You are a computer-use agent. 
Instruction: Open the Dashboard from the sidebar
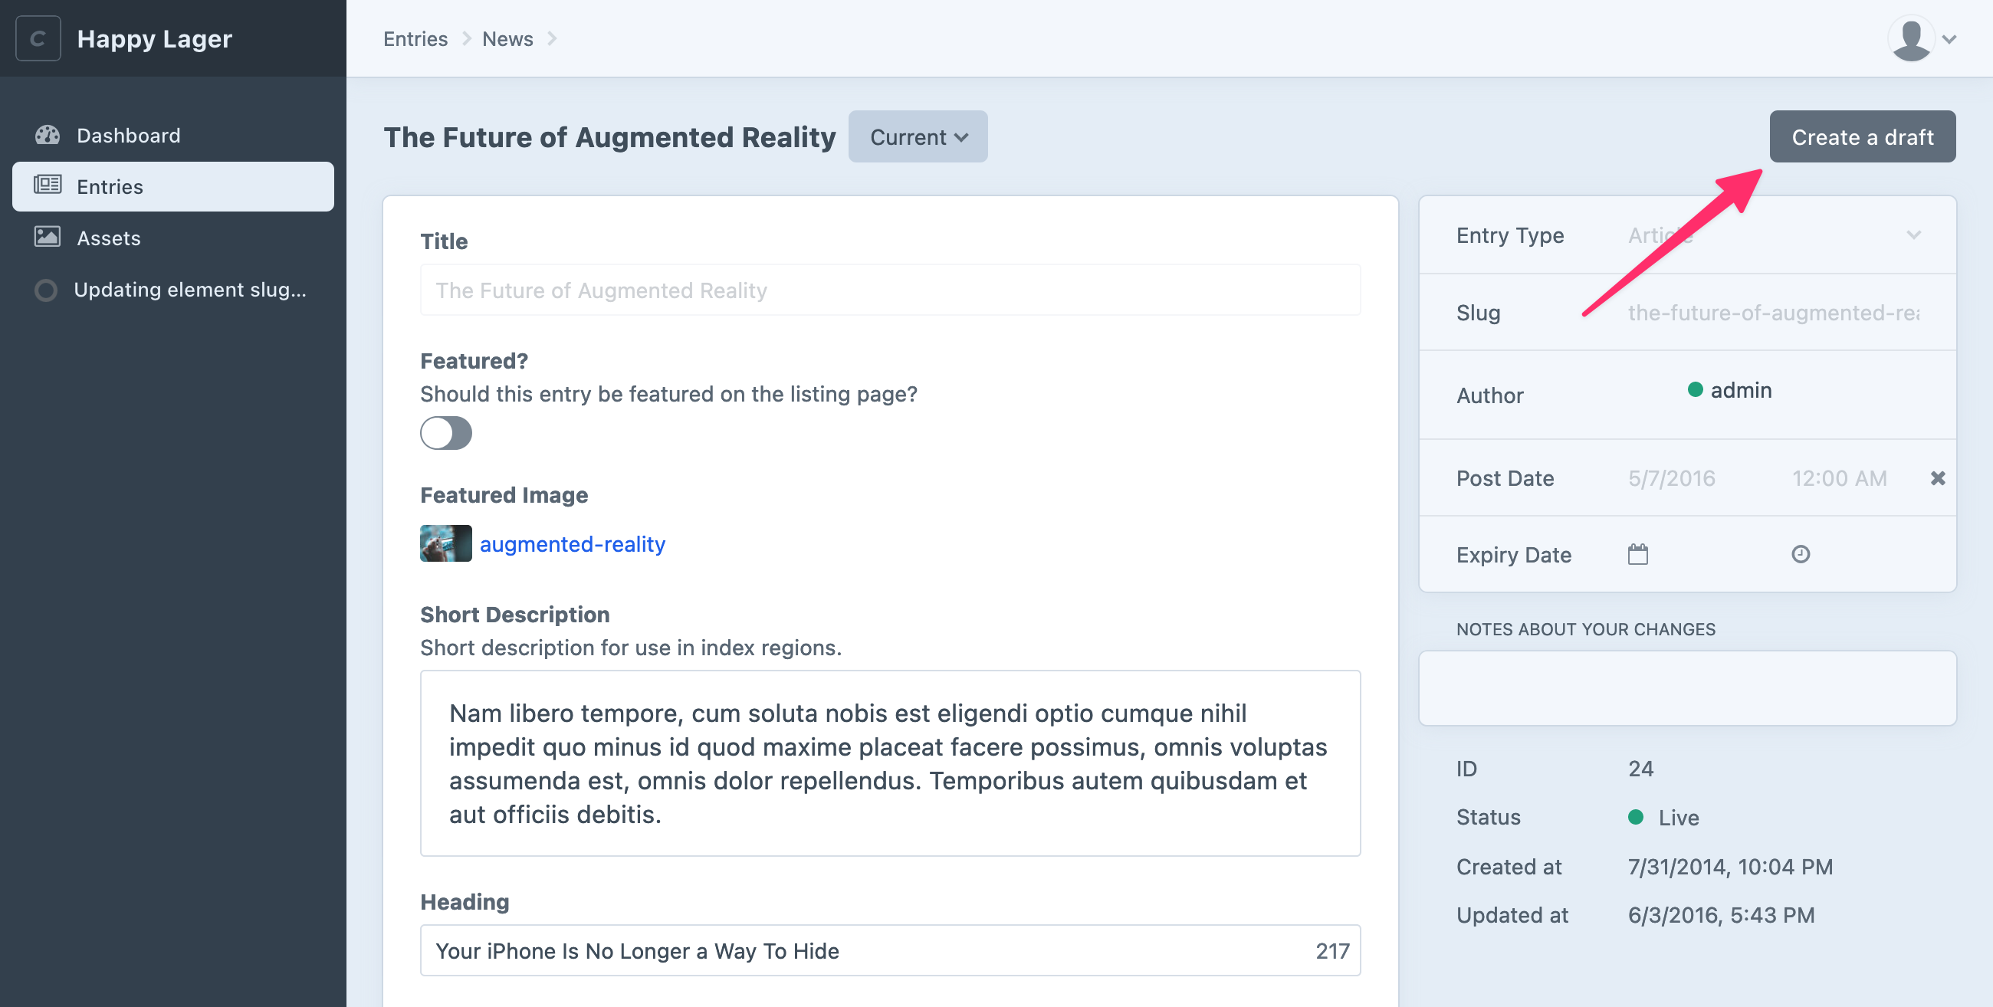128,135
